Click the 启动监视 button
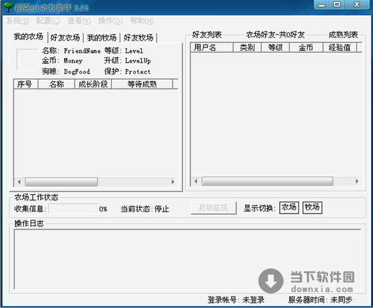The width and height of the screenshot is (373, 308). [x=213, y=208]
